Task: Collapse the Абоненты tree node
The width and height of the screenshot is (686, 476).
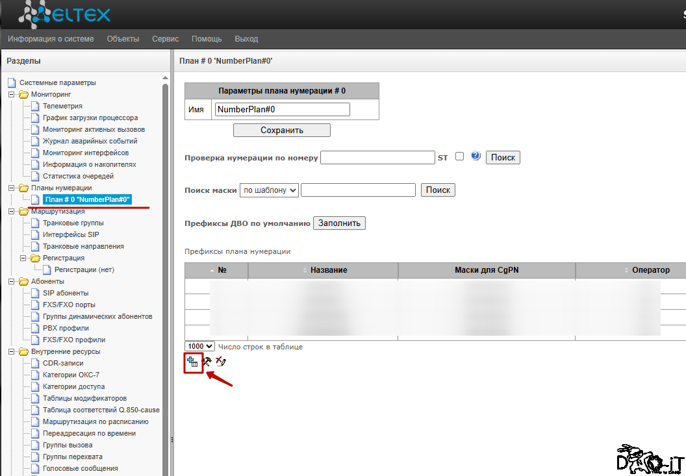Action: (x=12, y=281)
